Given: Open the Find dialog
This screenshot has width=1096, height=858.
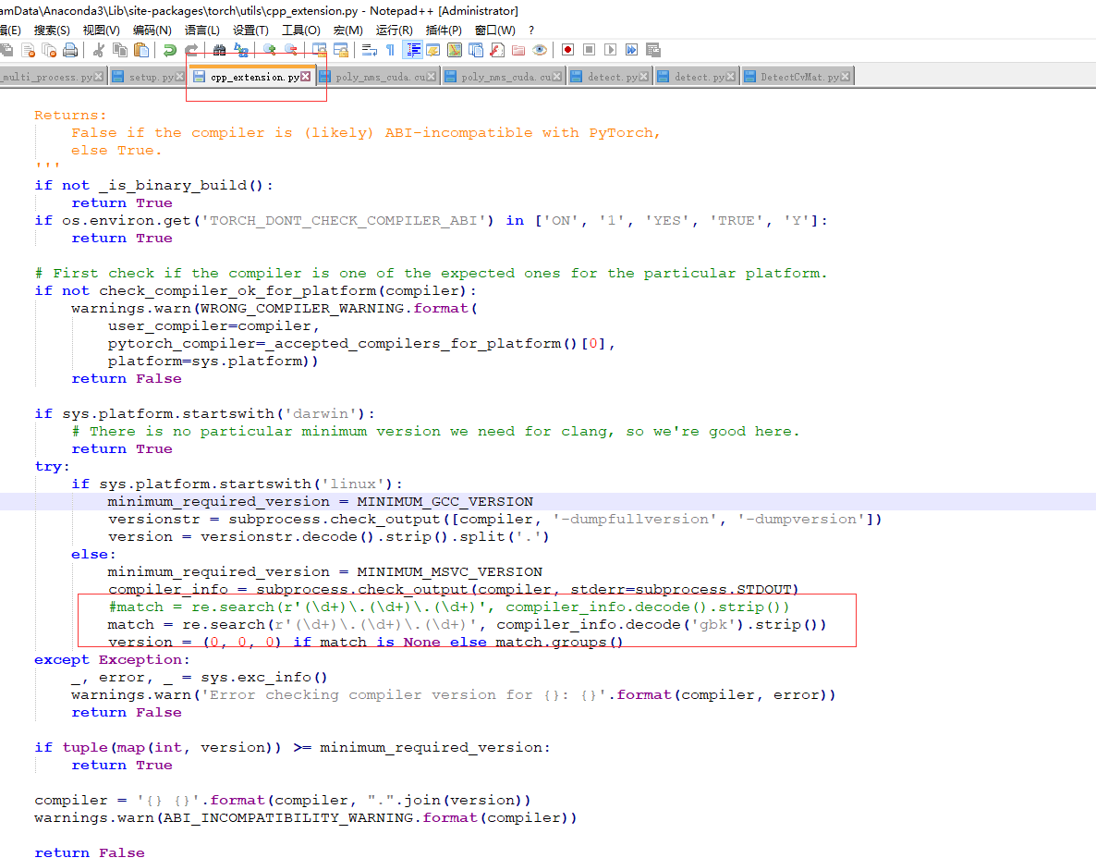Looking at the screenshot, I should tap(220, 49).
